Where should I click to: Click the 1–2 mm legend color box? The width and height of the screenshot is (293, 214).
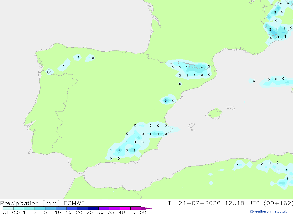[29, 208]
